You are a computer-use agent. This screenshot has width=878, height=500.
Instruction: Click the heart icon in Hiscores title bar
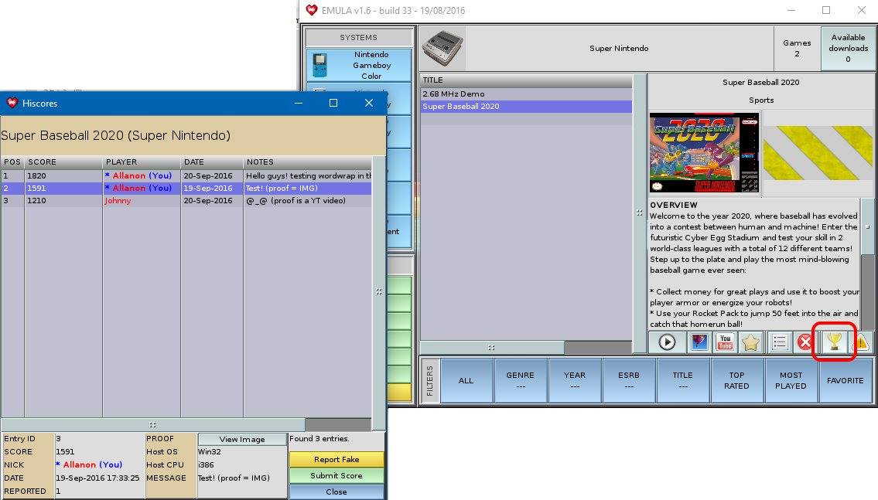(12, 103)
